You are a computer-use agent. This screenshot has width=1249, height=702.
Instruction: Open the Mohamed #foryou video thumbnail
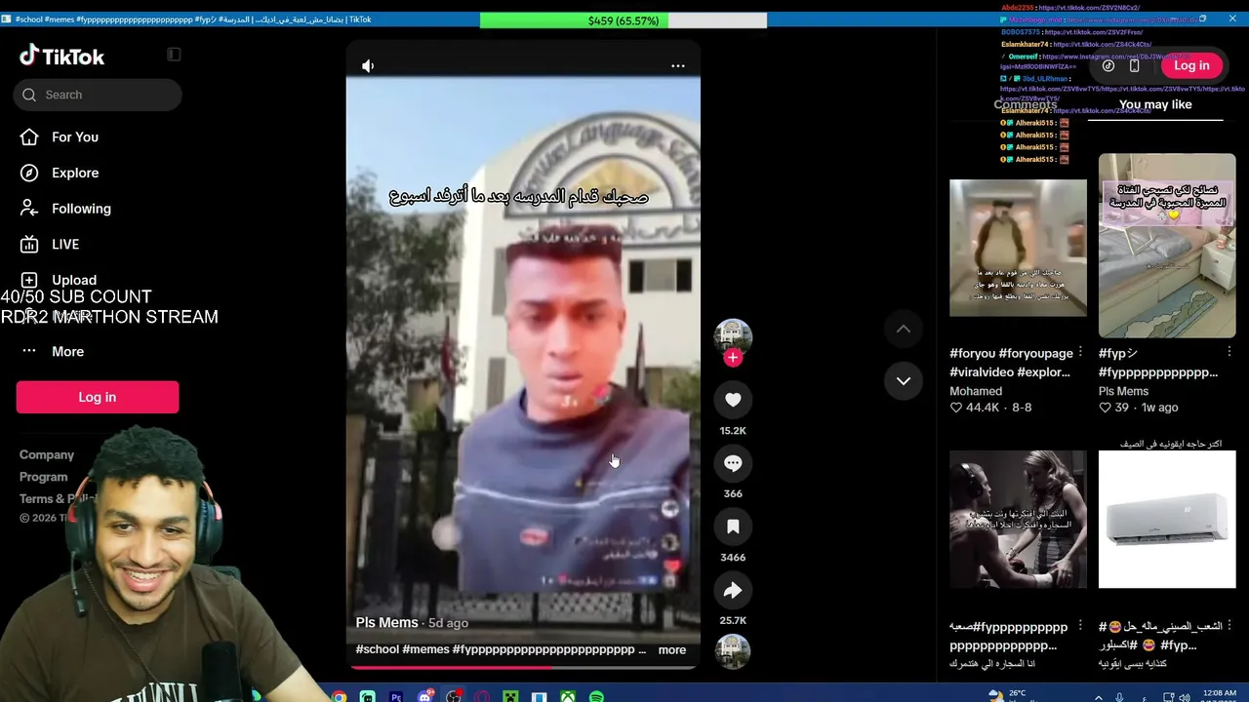(1018, 248)
